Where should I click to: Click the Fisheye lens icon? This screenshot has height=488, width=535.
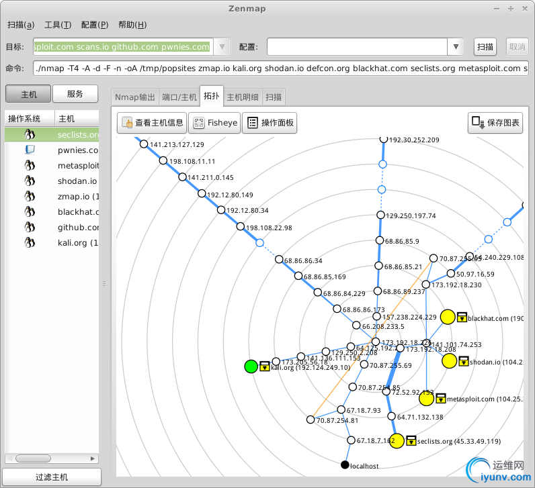(x=198, y=123)
